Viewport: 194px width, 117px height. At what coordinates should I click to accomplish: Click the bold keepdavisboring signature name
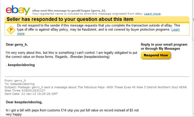click(21, 65)
